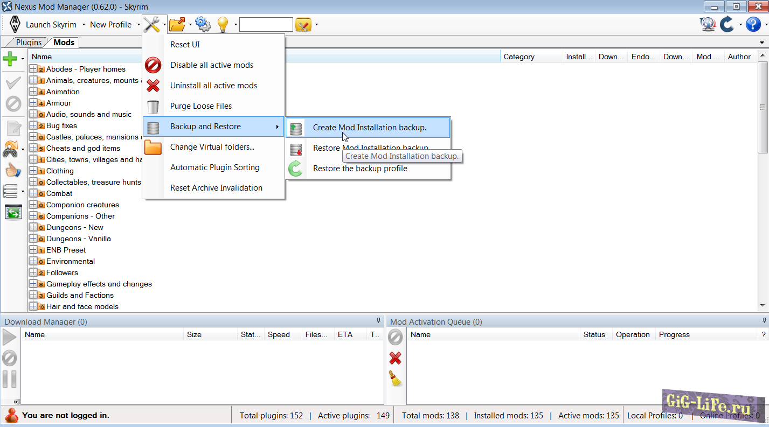Click the blue help question mark icon

753,24
